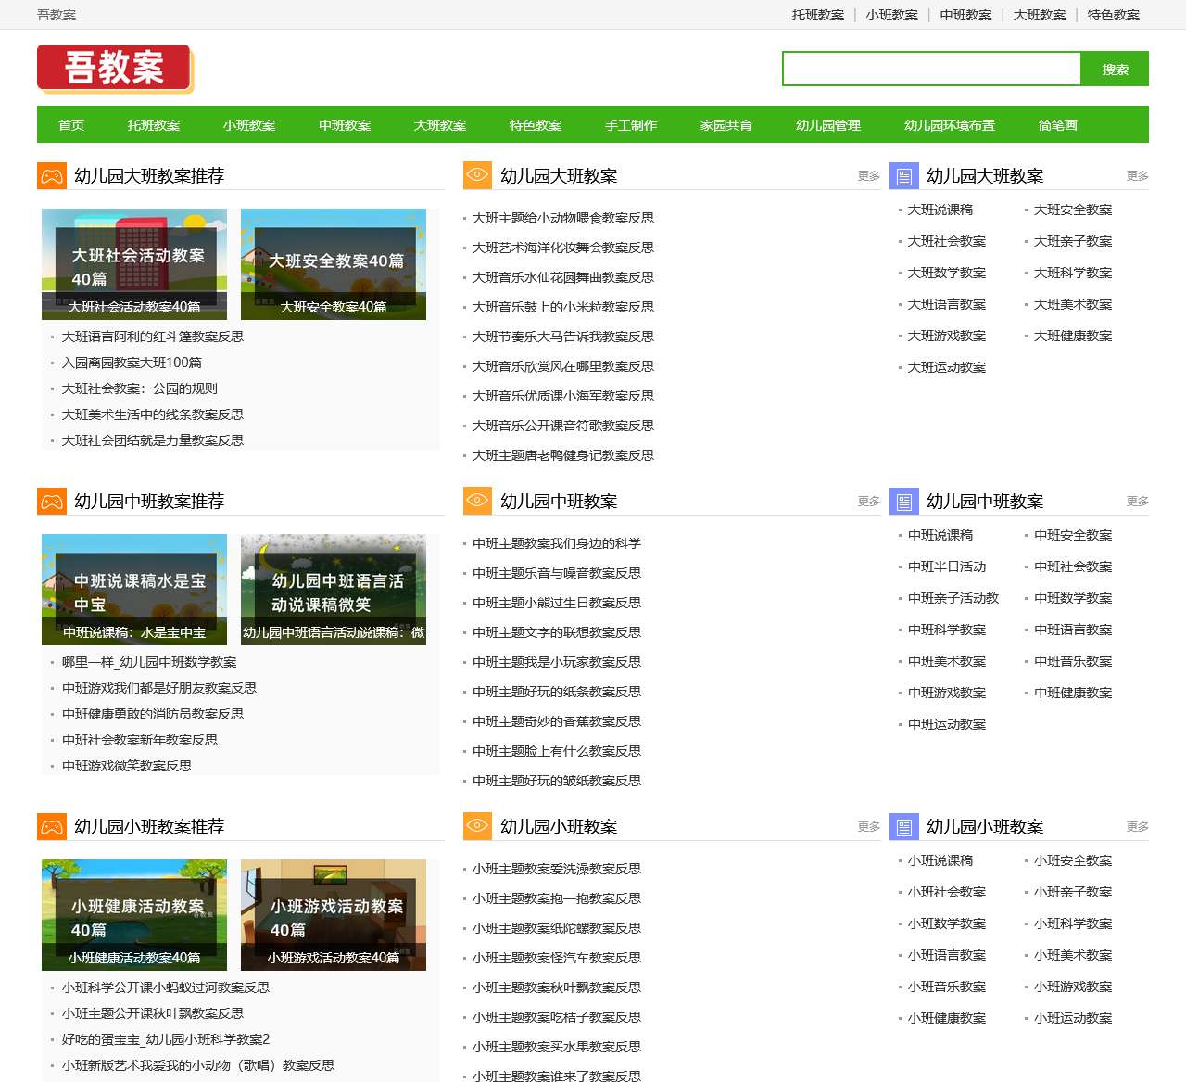Focus the search text box

coord(931,69)
